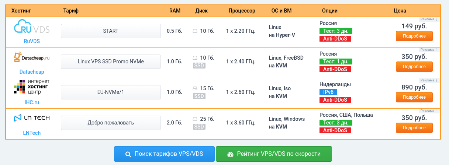Click the disk icon in the RuVDS row

195,31
